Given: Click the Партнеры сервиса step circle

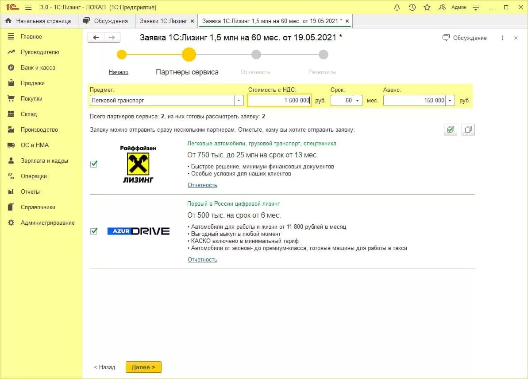Looking at the screenshot, I should (x=189, y=54).
